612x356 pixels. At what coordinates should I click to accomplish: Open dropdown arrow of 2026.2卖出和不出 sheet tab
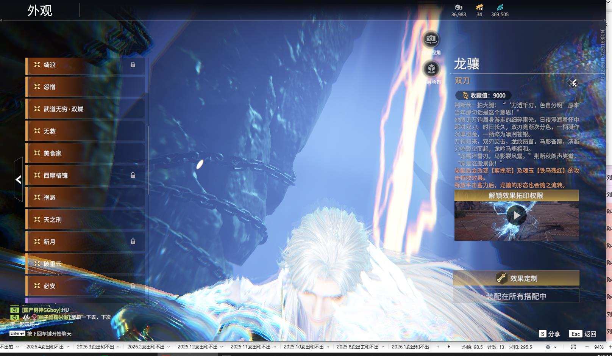[169, 347]
